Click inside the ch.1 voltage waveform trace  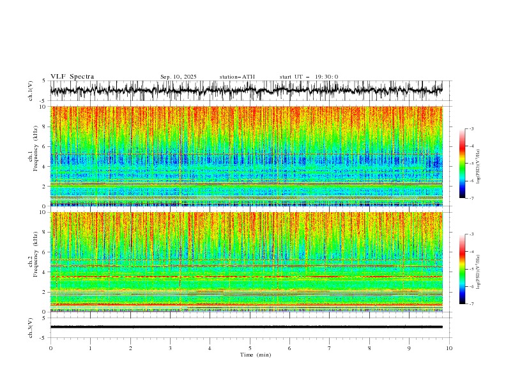click(246, 91)
